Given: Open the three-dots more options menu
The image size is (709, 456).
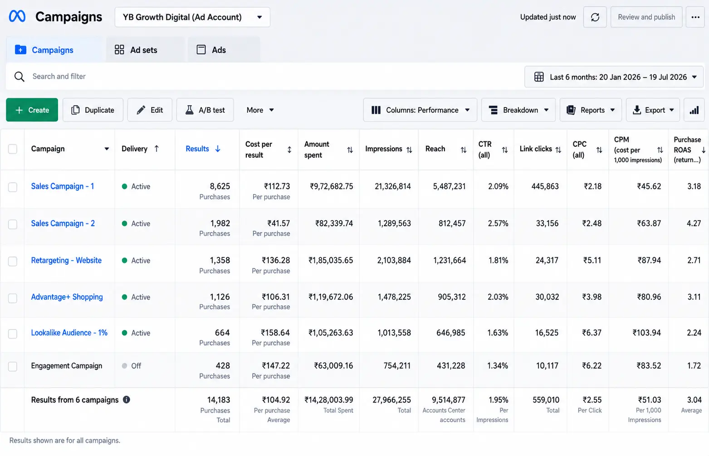Looking at the screenshot, I should pyautogui.click(x=695, y=17).
